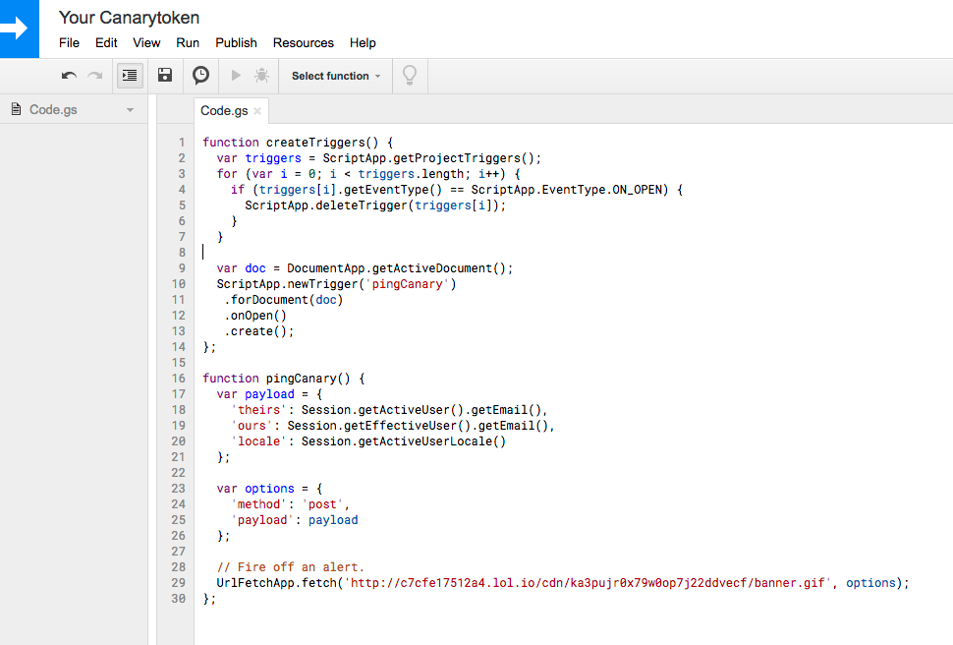953x645 pixels.
Task: Undo the last edit
Action: point(69,76)
